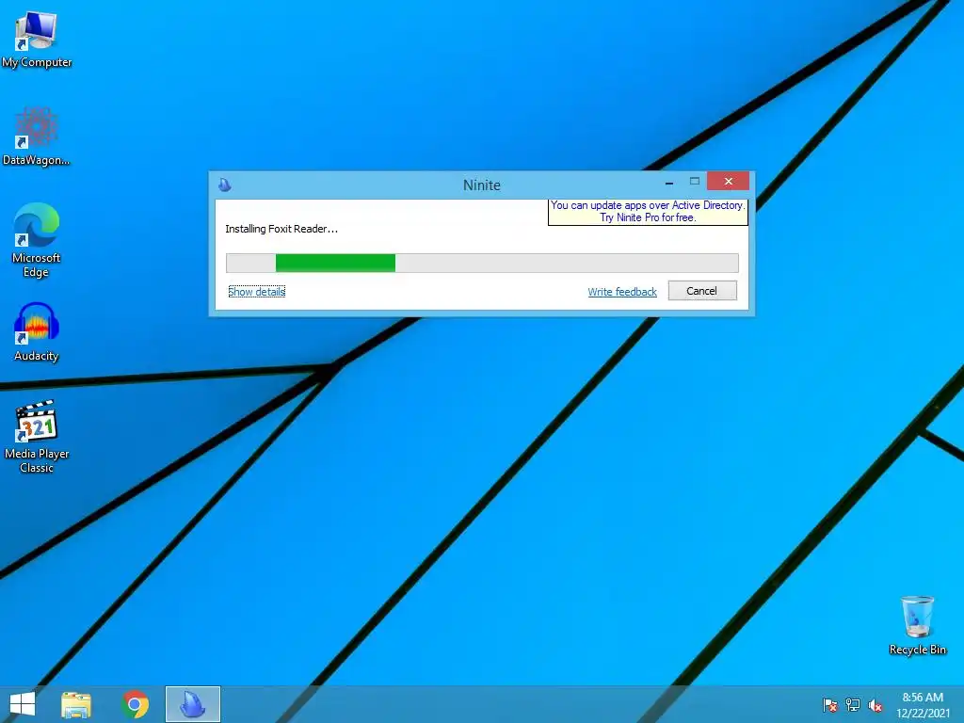Open Action Center flag in tray
The width and height of the screenshot is (964, 723).
coord(830,704)
